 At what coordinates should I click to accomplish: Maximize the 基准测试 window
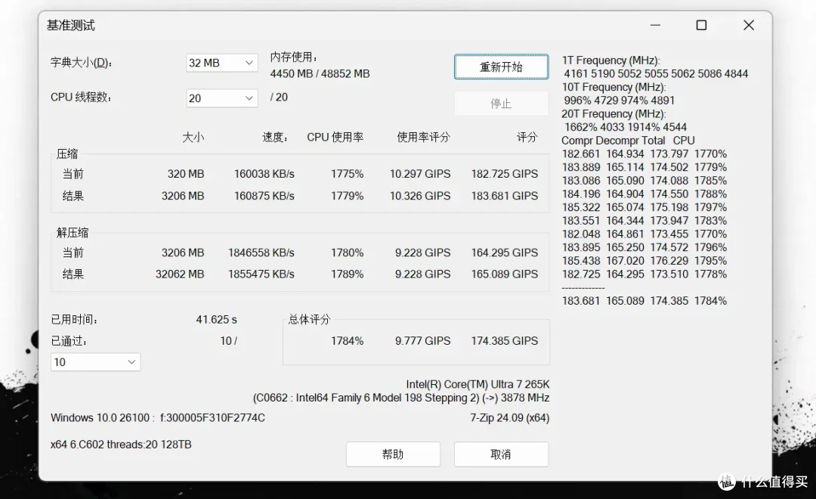coord(701,25)
